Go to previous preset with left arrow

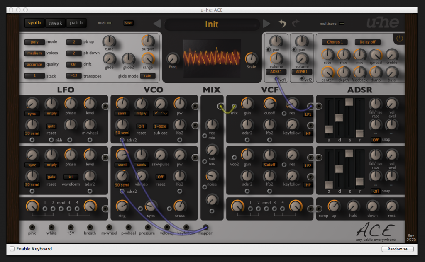[x=157, y=24]
